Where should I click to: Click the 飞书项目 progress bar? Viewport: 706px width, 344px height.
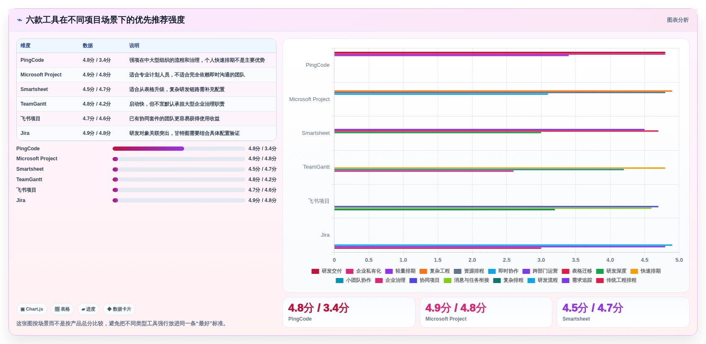[179, 190]
